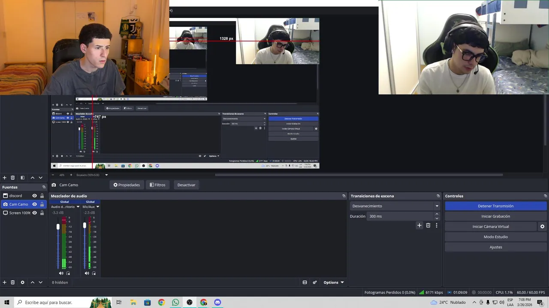Image resolution: width=549 pixels, height=308 pixels.
Task: Click the 6171 kbps bitrate status
Action: pyautogui.click(x=431, y=293)
